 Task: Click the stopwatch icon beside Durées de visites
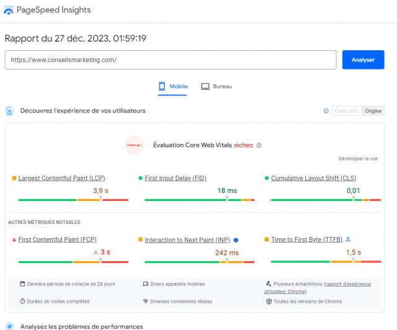tap(22, 301)
